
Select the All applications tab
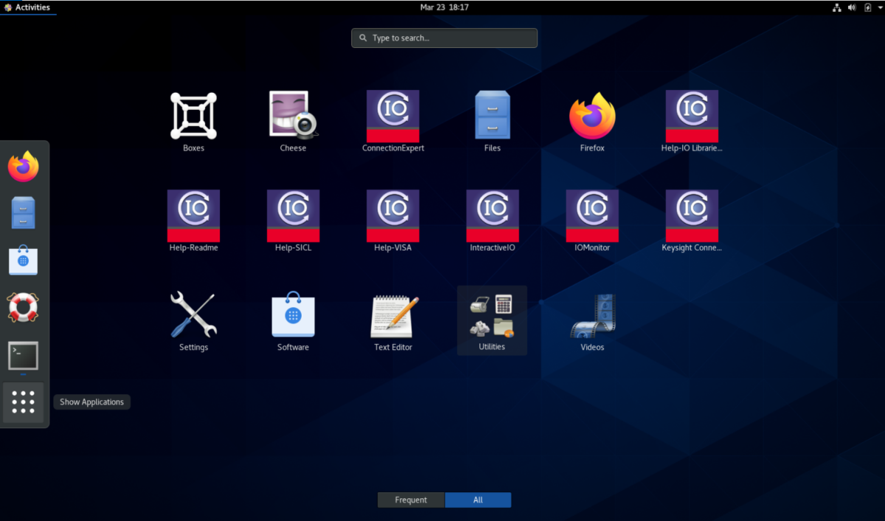click(x=478, y=500)
